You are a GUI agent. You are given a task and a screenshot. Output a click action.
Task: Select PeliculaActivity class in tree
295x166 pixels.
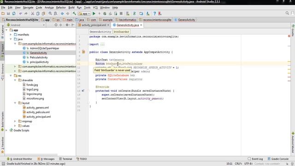pos(39,57)
